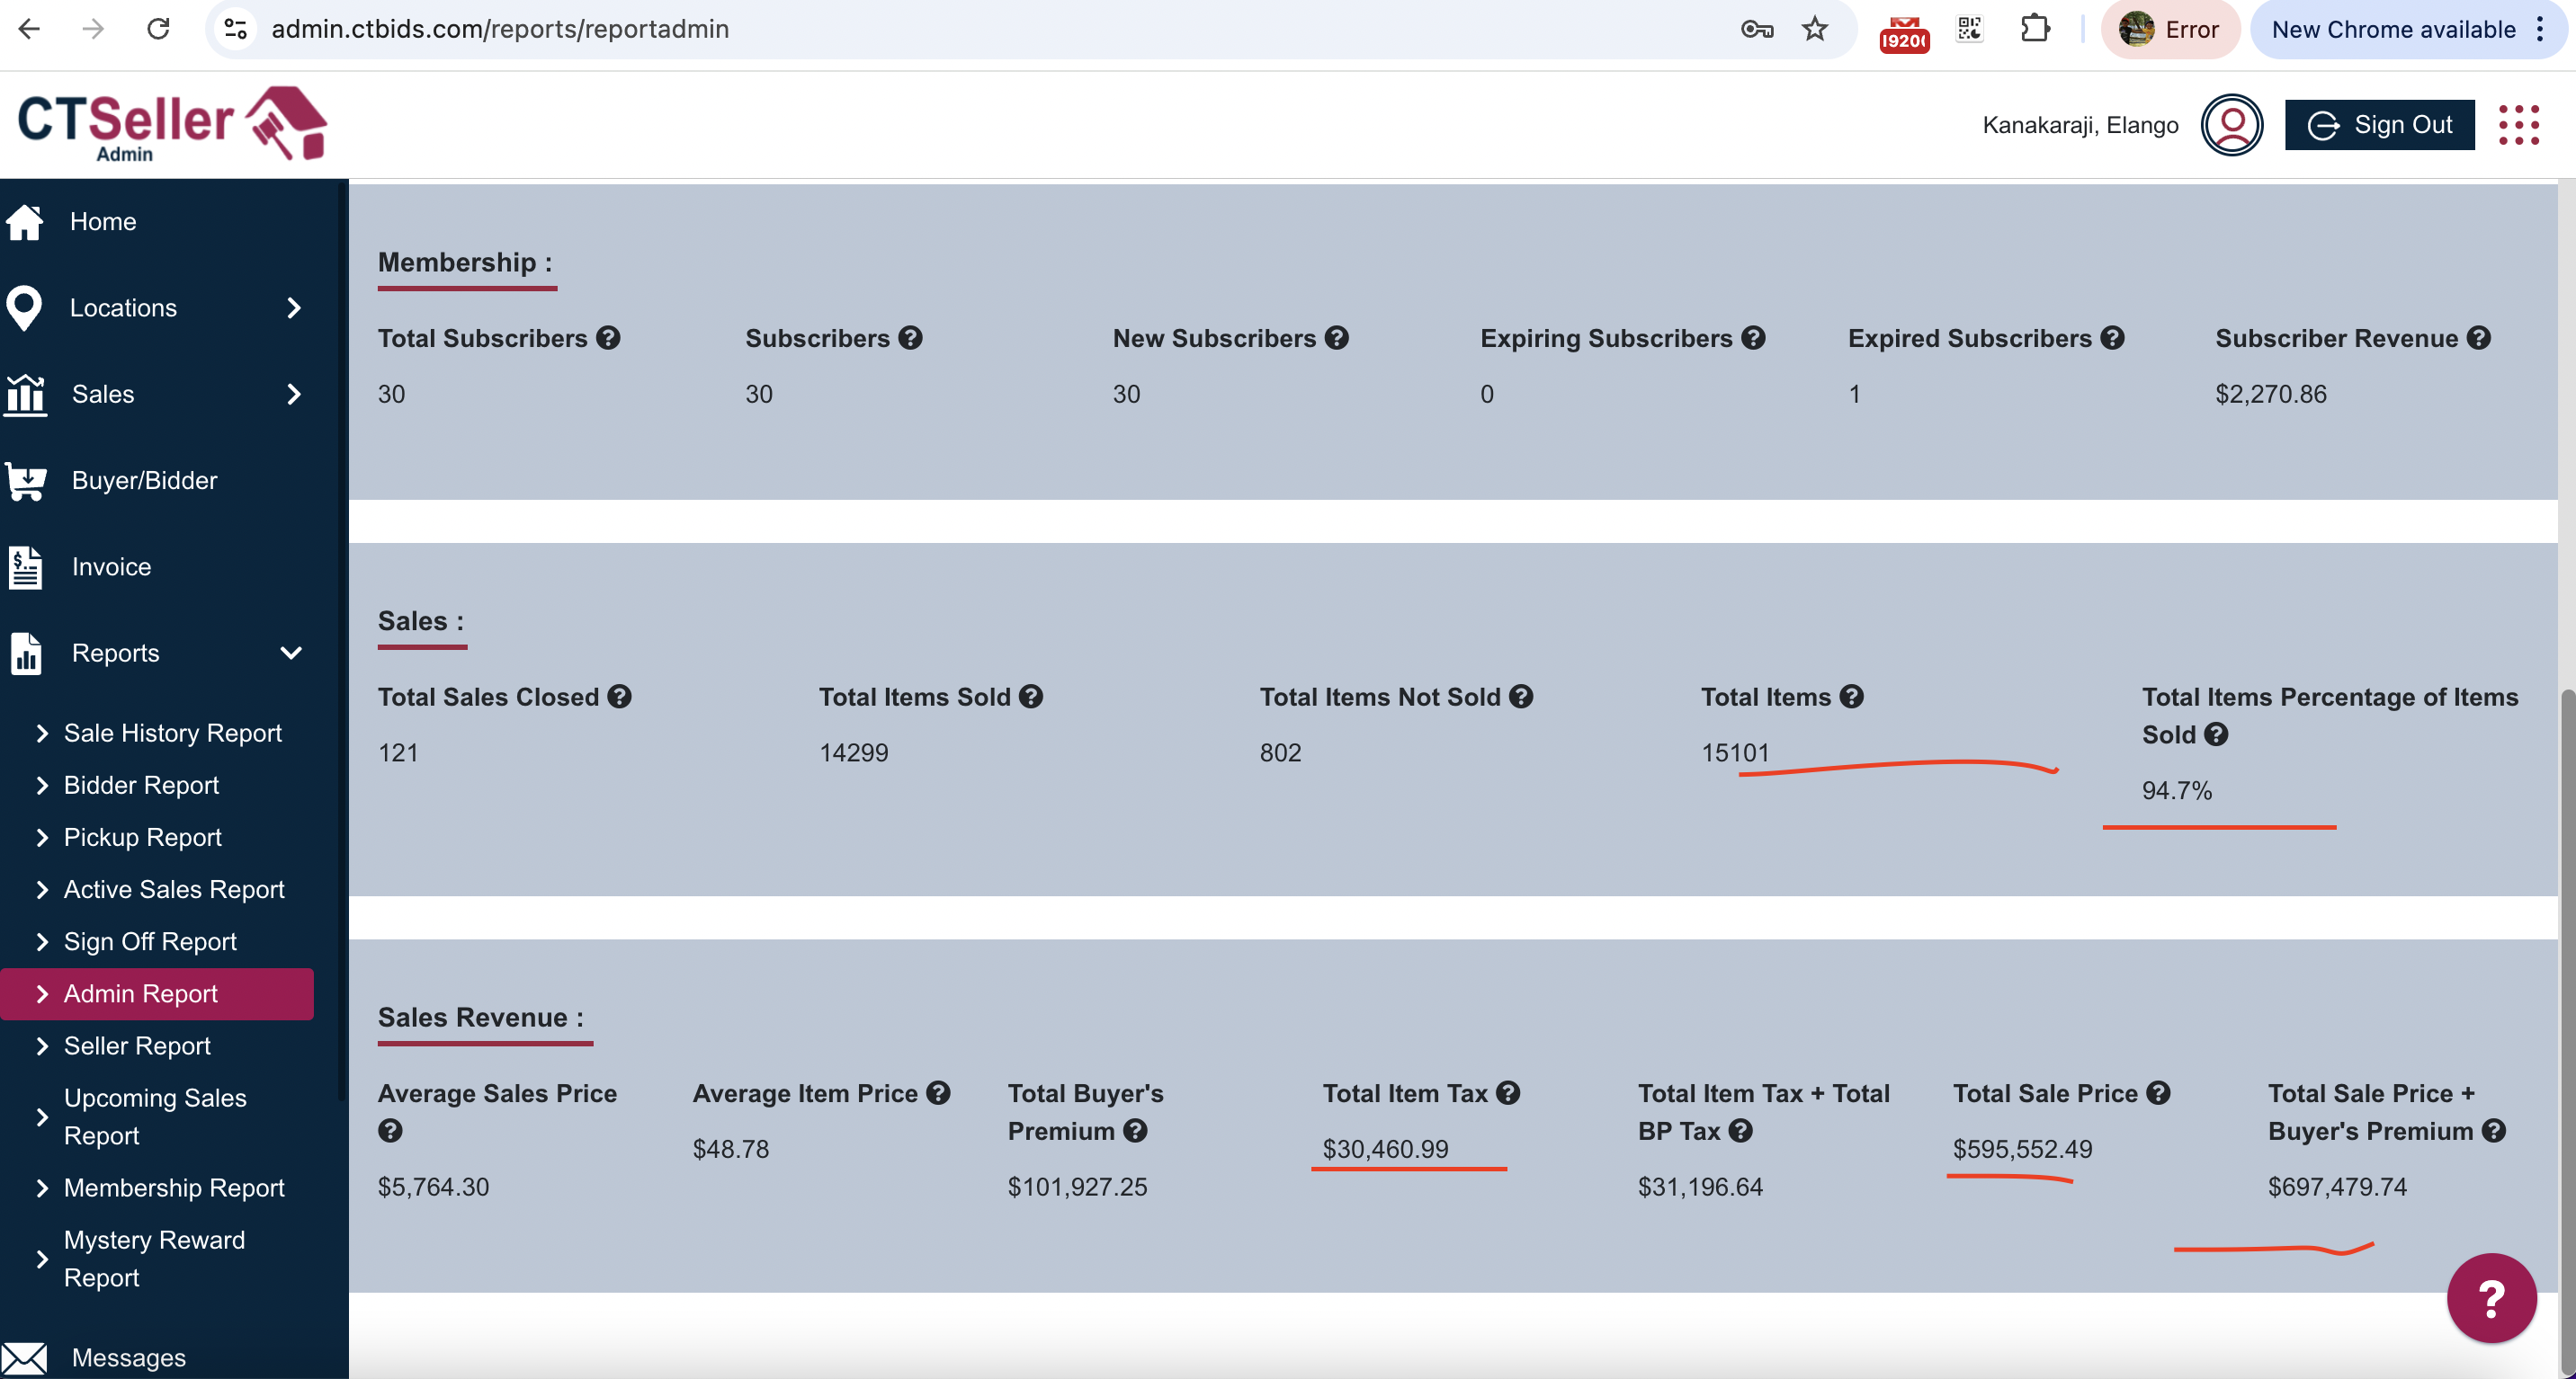Viewport: 2576px width, 1379px height.
Task: Show help for Total Subscribers
Action: point(608,338)
